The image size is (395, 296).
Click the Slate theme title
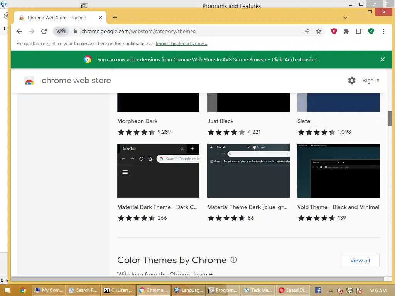click(x=304, y=121)
